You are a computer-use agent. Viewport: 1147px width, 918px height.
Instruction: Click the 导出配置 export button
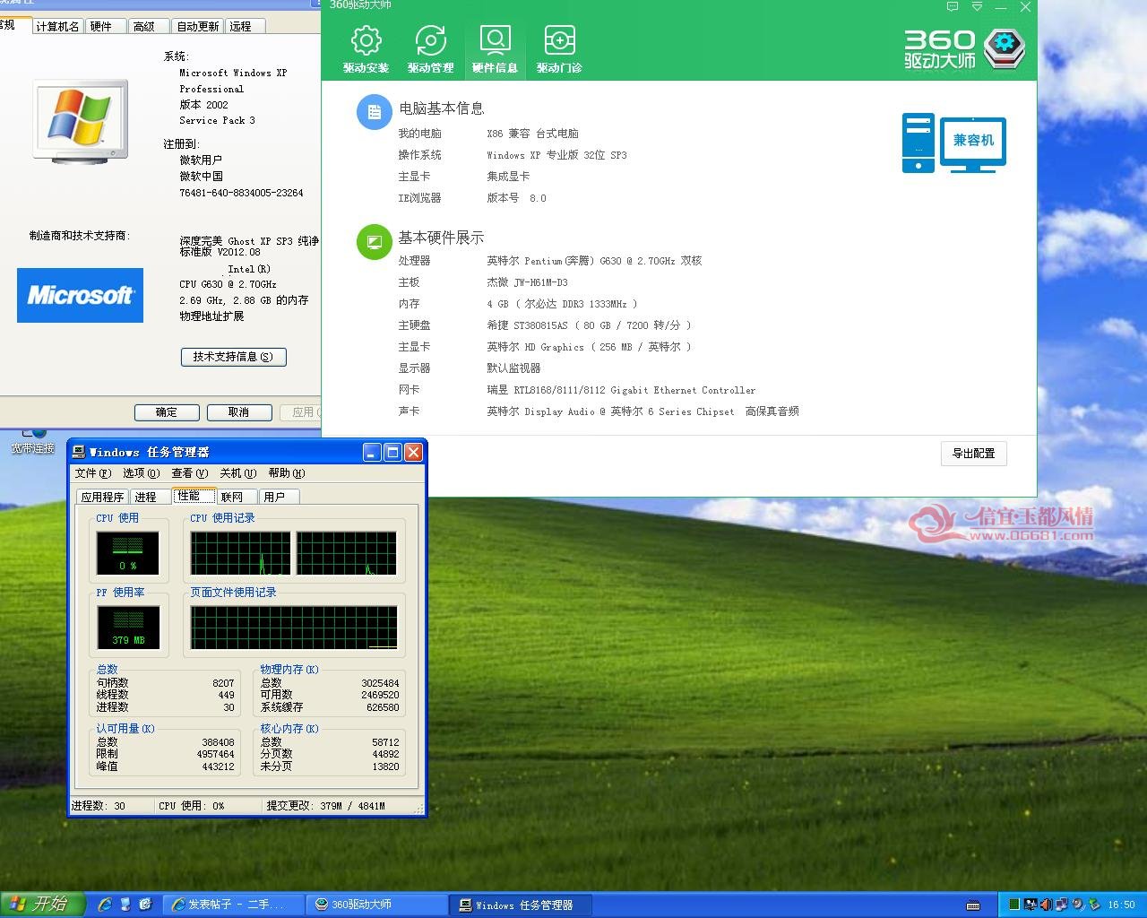(974, 454)
